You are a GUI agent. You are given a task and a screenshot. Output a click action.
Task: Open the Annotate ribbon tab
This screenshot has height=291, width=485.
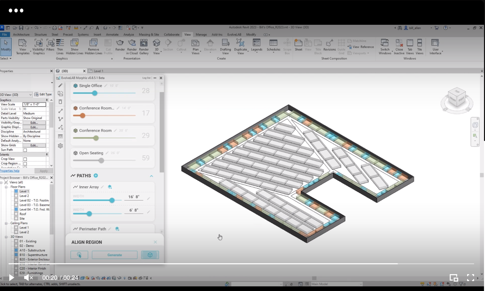pyautogui.click(x=112, y=34)
